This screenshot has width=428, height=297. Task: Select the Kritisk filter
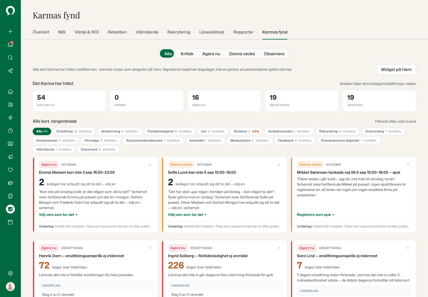[x=187, y=54]
